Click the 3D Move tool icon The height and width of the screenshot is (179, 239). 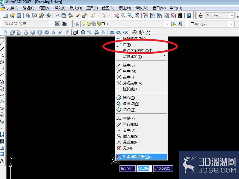click(x=134, y=32)
